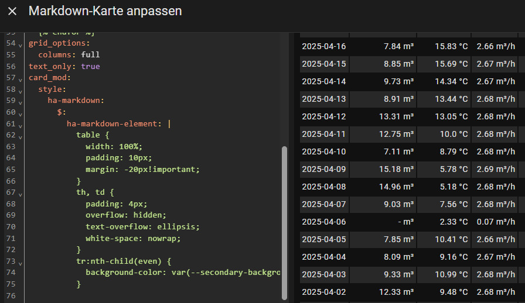Click the 10.99 °C temperature cell
This screenshot has height=303, width=525.
(x=451, y=274)
